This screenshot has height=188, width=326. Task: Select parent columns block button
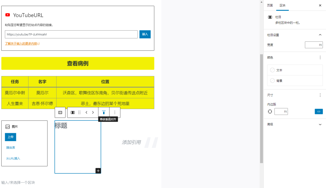point(60,112)
